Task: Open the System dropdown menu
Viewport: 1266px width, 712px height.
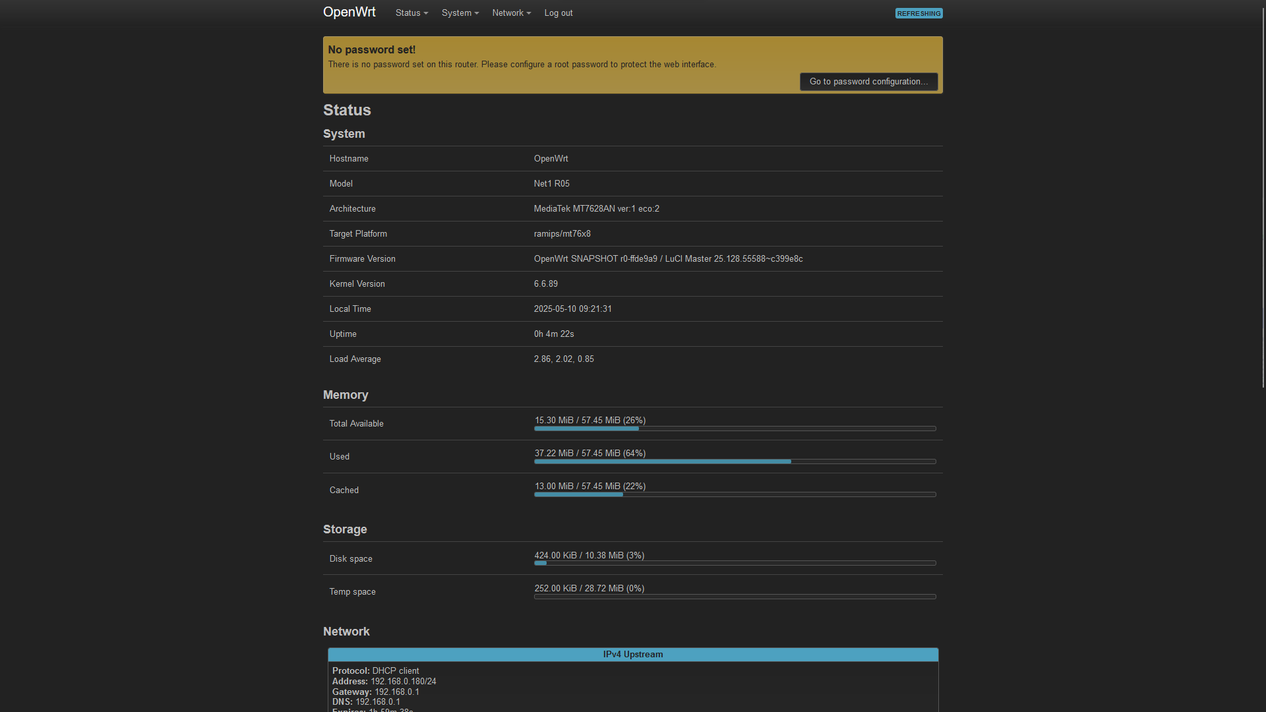Action: click(460, 13)
